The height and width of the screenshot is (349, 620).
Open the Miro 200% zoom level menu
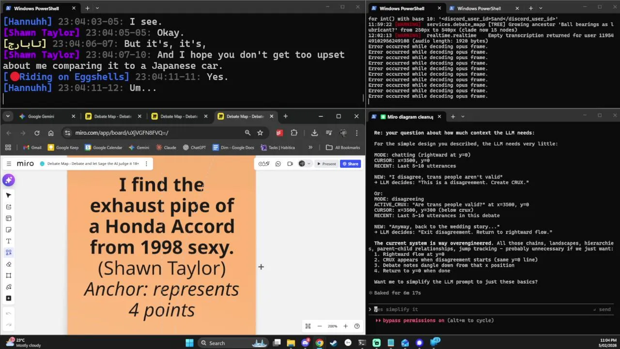point(332,326)
